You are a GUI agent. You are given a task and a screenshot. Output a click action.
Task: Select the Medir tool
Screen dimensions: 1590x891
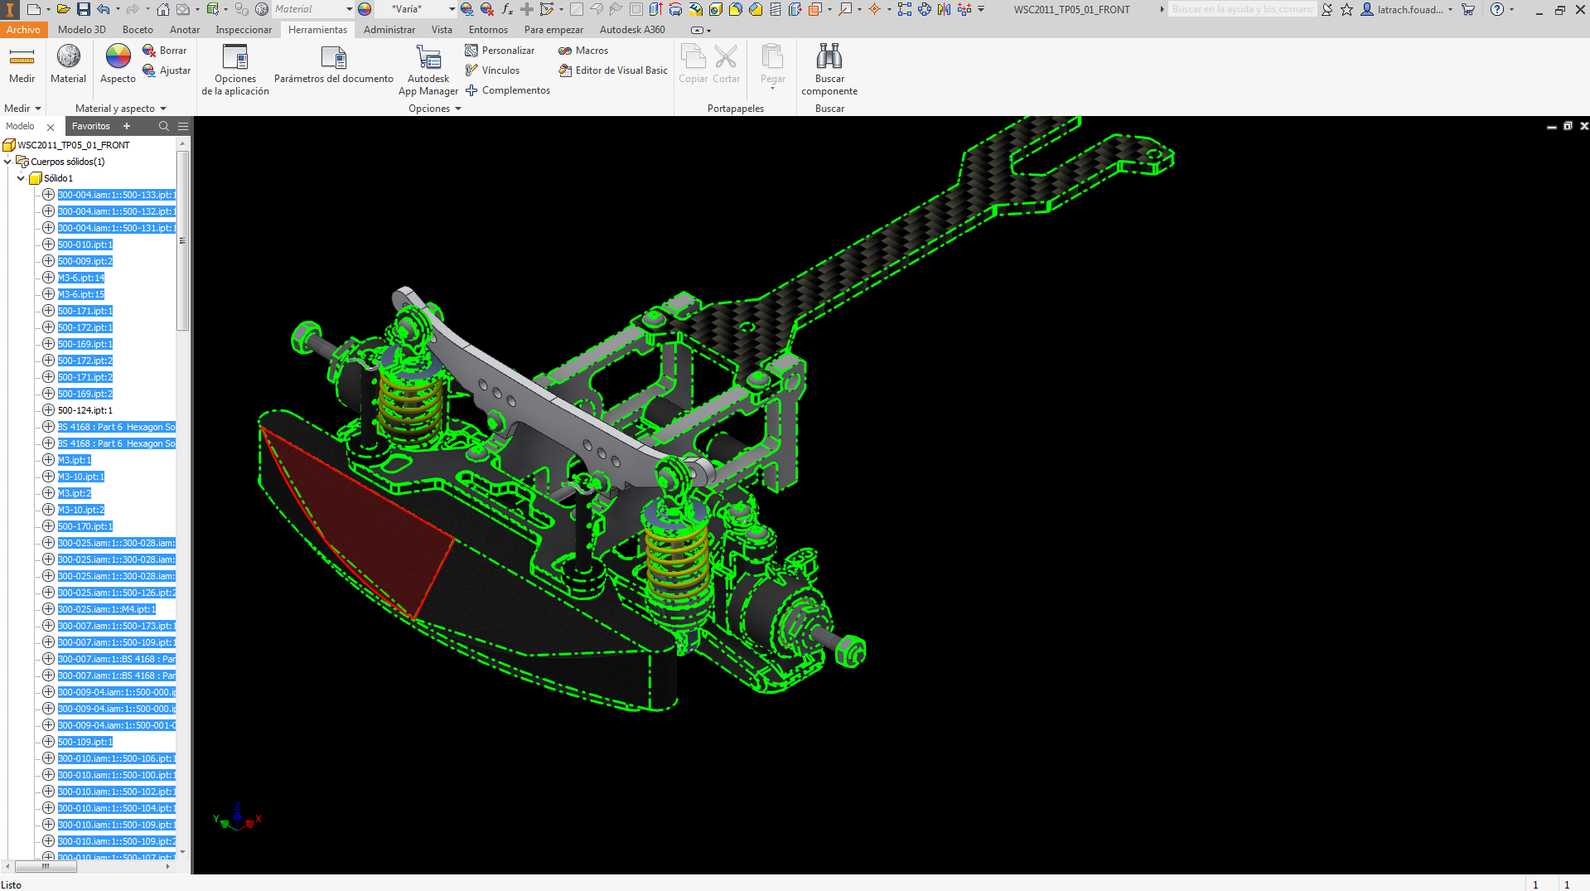[22, 66]
